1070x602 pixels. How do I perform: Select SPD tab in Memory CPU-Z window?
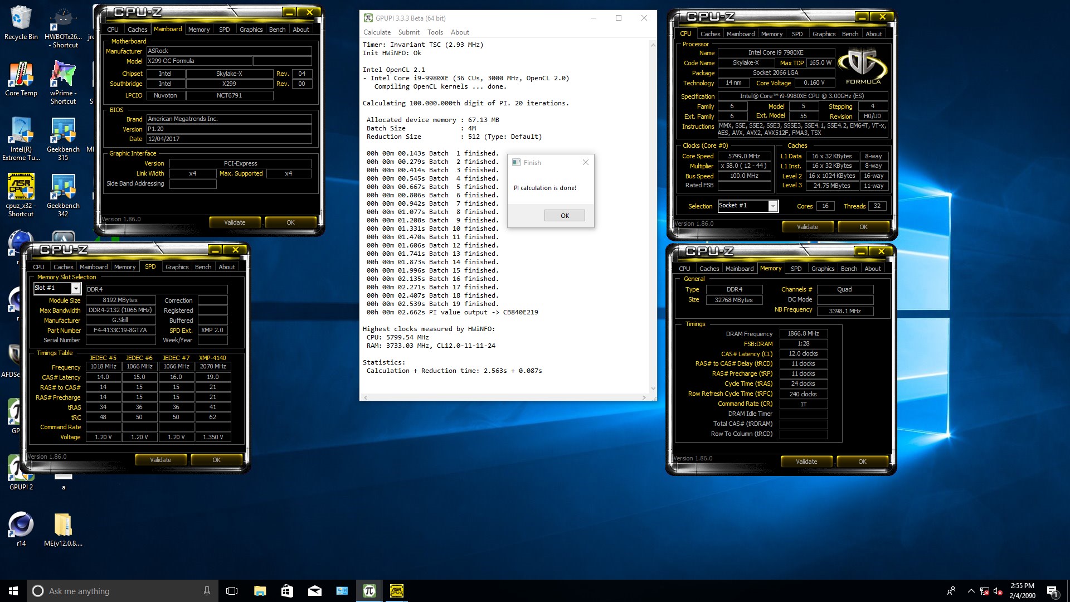click(796, 269)
